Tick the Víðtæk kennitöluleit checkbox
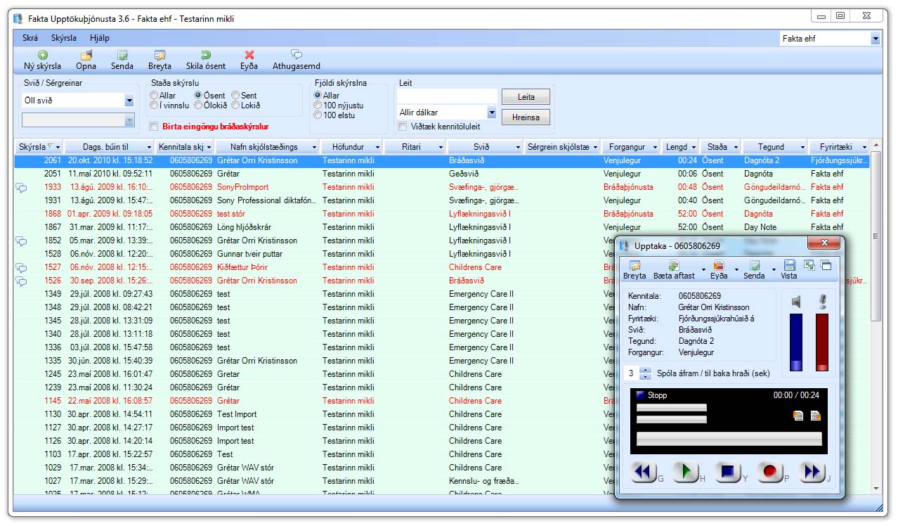 coord(403,127)
